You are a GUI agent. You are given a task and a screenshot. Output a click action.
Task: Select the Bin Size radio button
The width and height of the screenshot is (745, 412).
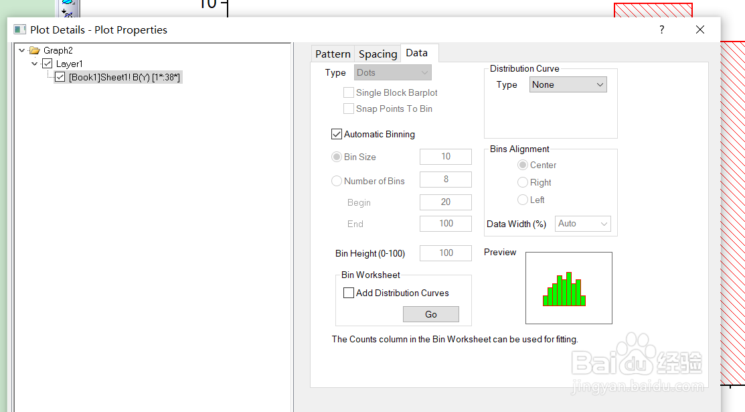pos(337,157)
